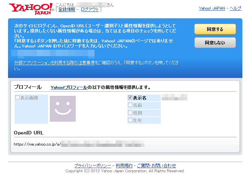Click the OpenID URL heading
This screenshot has width=251, height=178.
29,133
